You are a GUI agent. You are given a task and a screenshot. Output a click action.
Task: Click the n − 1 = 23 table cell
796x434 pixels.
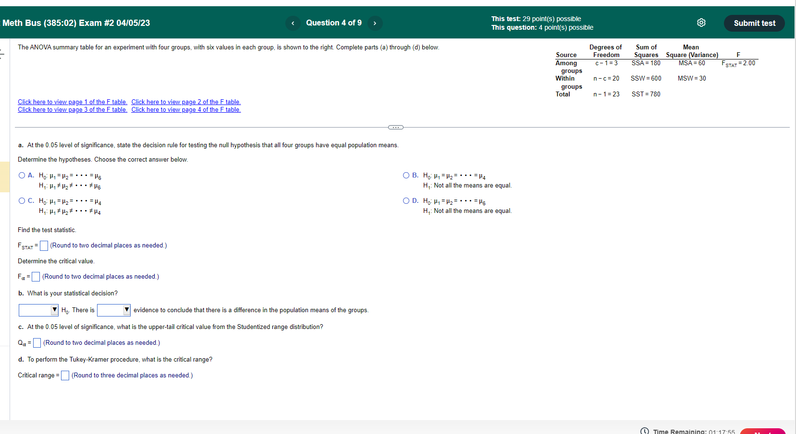[x=606, y=94]
